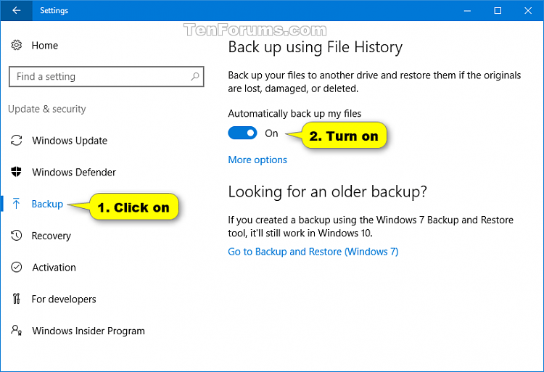Open Activation settings
The image size is (544, 372).
coord(54,268)
